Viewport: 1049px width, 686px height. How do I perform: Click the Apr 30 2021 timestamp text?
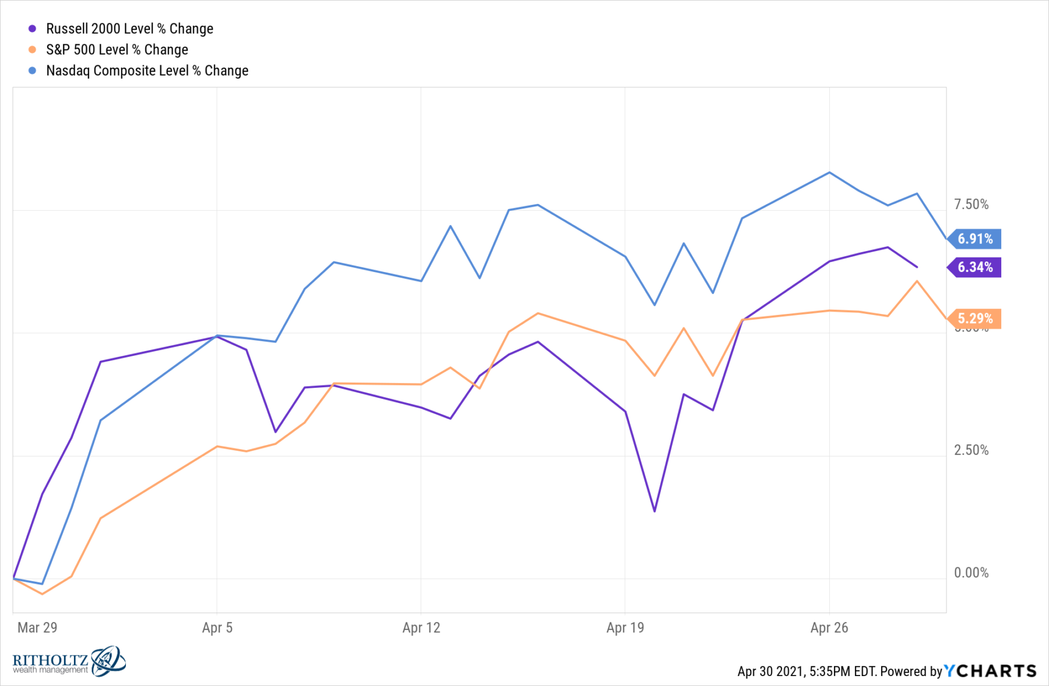click(x=807, y=671)
